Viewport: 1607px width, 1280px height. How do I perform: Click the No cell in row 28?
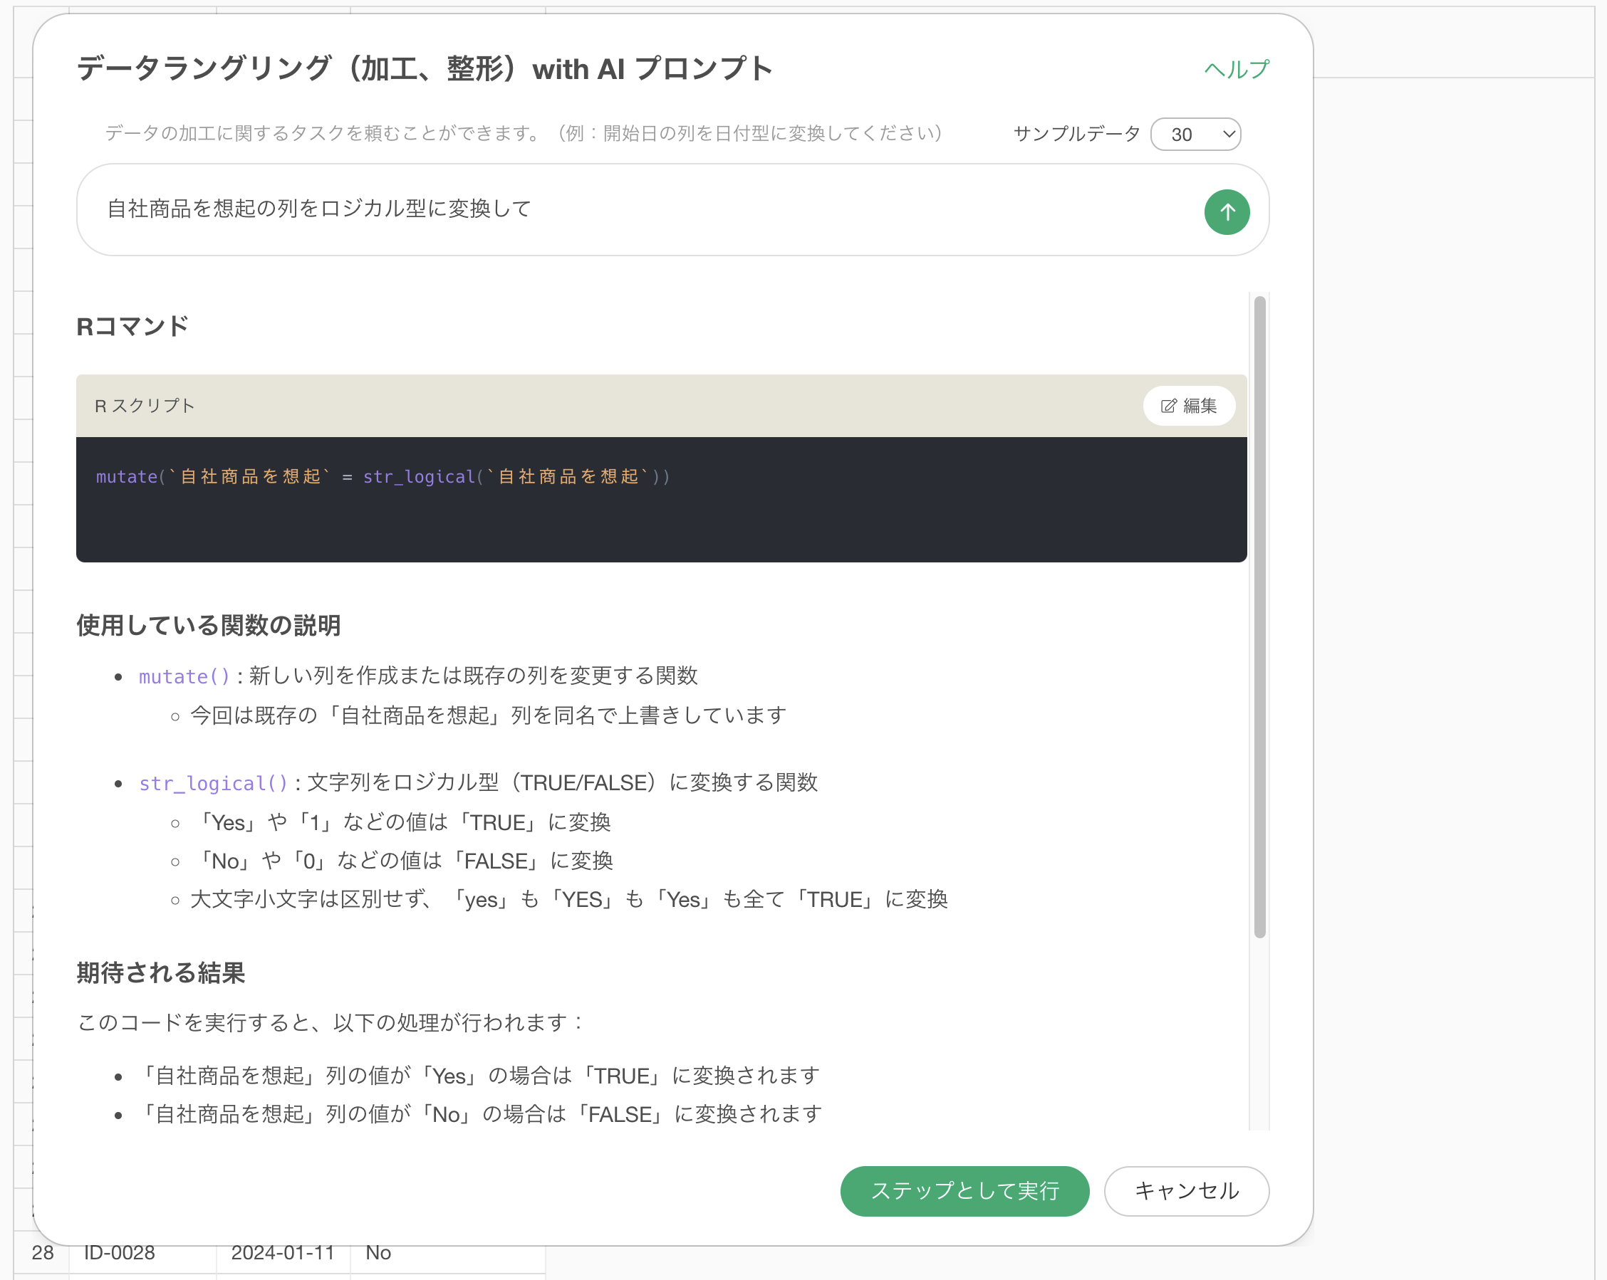click(x=378, y=1252)
